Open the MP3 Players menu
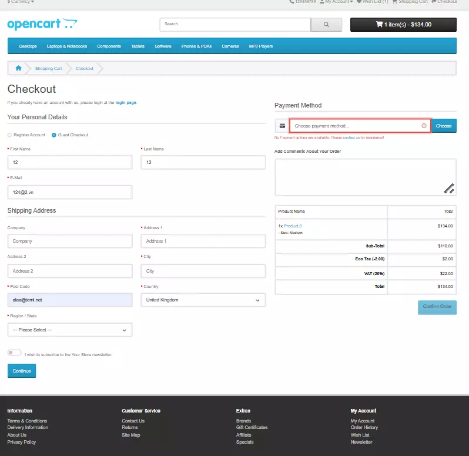 pos(261,46)
